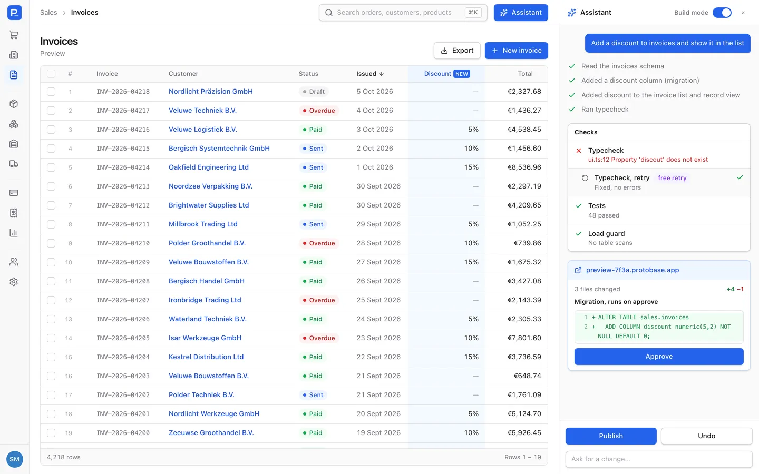Select the invoices document icon in sidebar
The image size is (759, 474).
tap(14, 75)
